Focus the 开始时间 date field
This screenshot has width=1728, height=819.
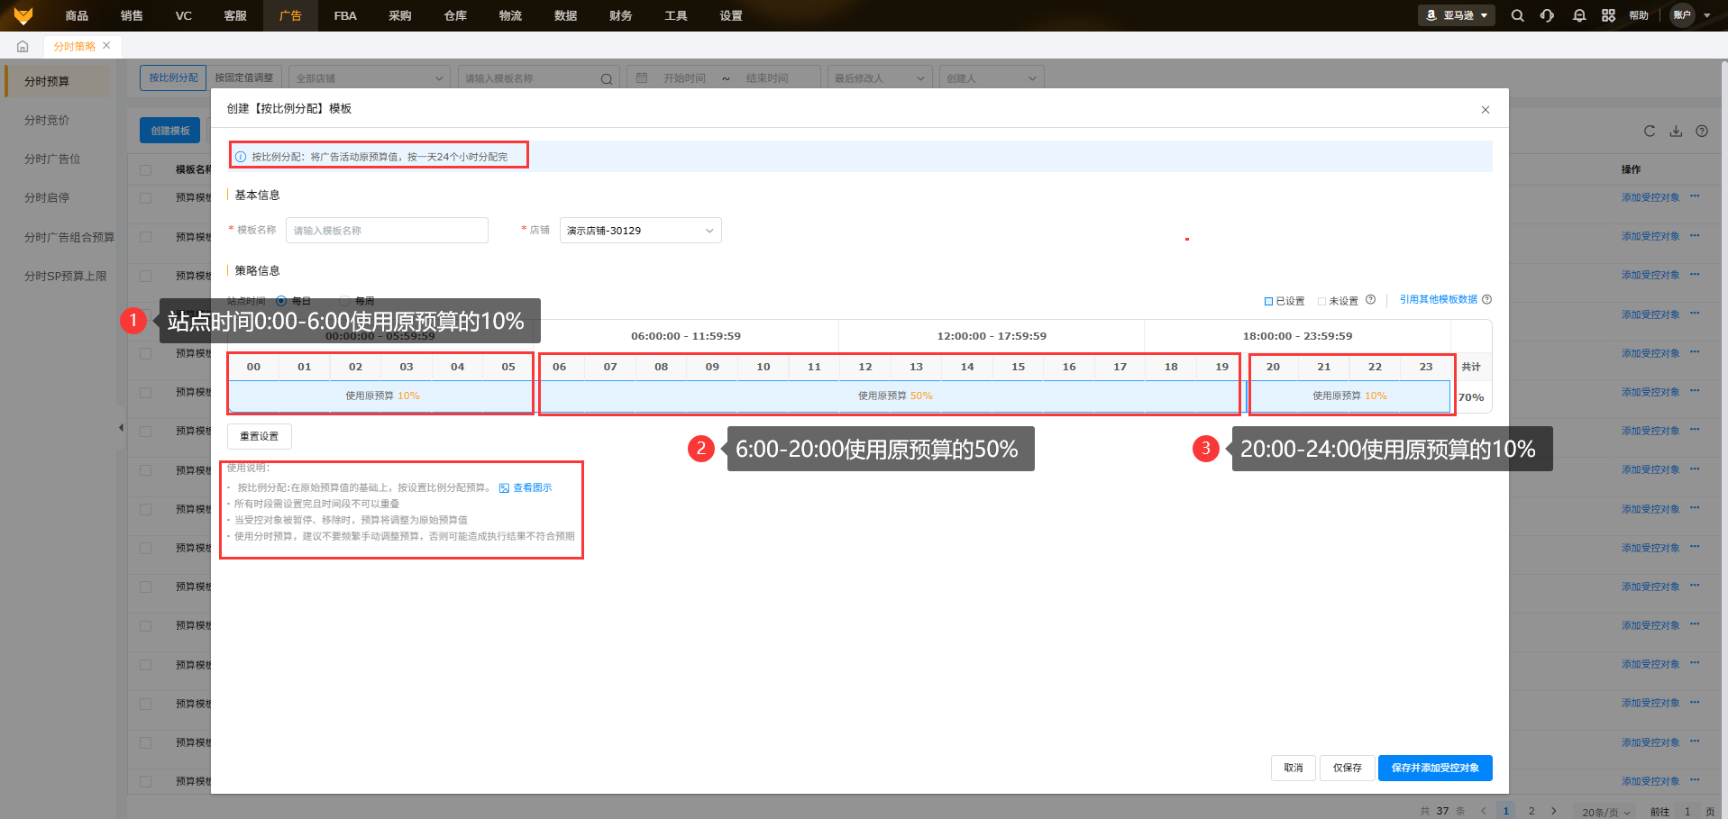coord(685,78)
